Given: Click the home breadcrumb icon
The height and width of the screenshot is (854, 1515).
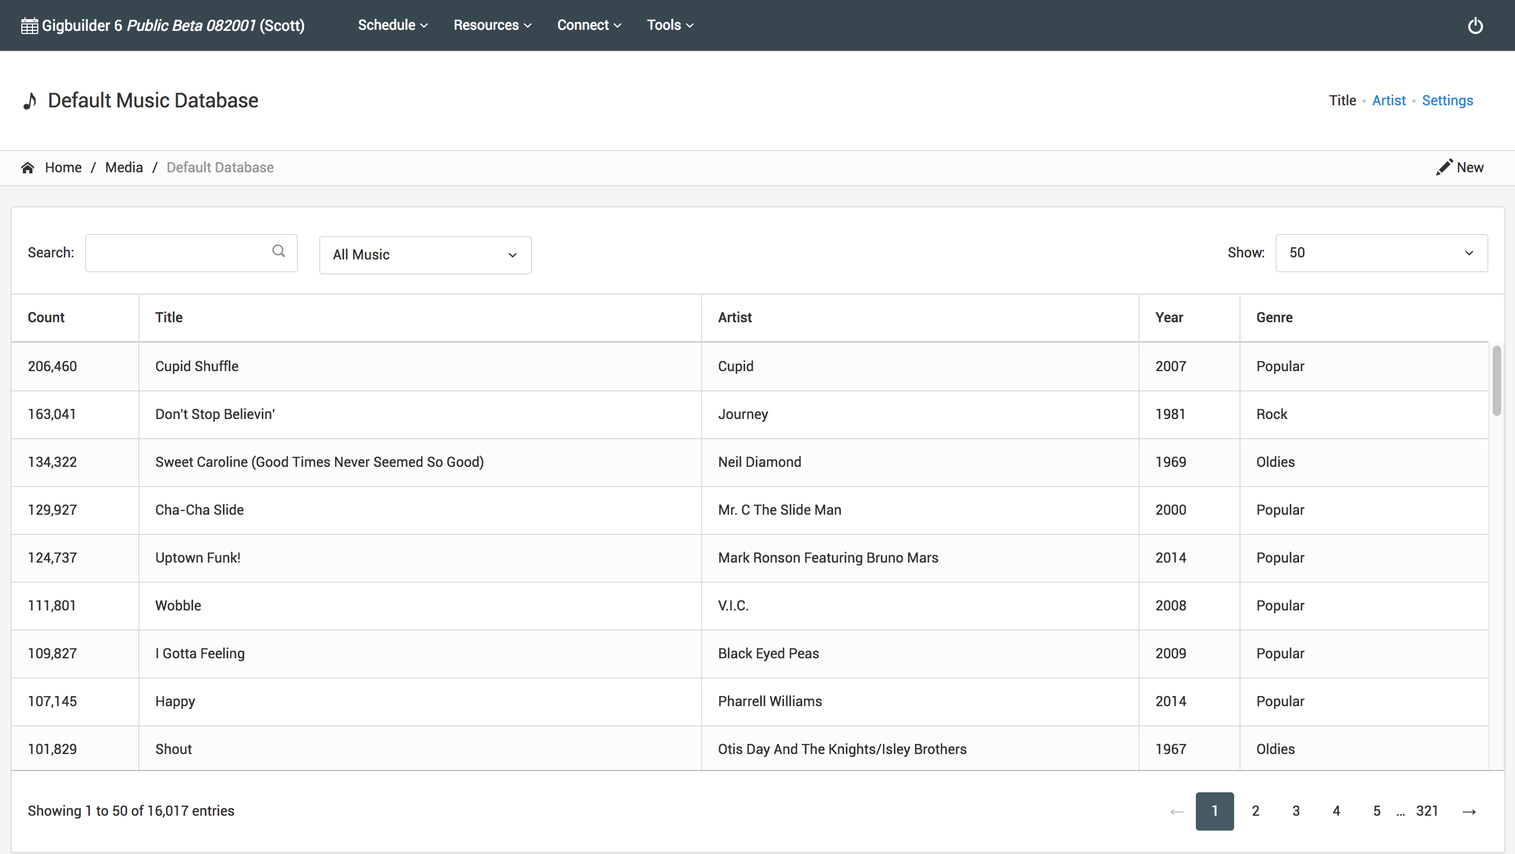Looking at the screenshot, I should [x=28, y=168].
